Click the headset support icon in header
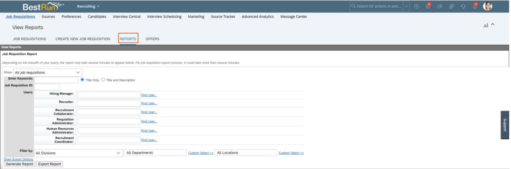 coord(463,7)
